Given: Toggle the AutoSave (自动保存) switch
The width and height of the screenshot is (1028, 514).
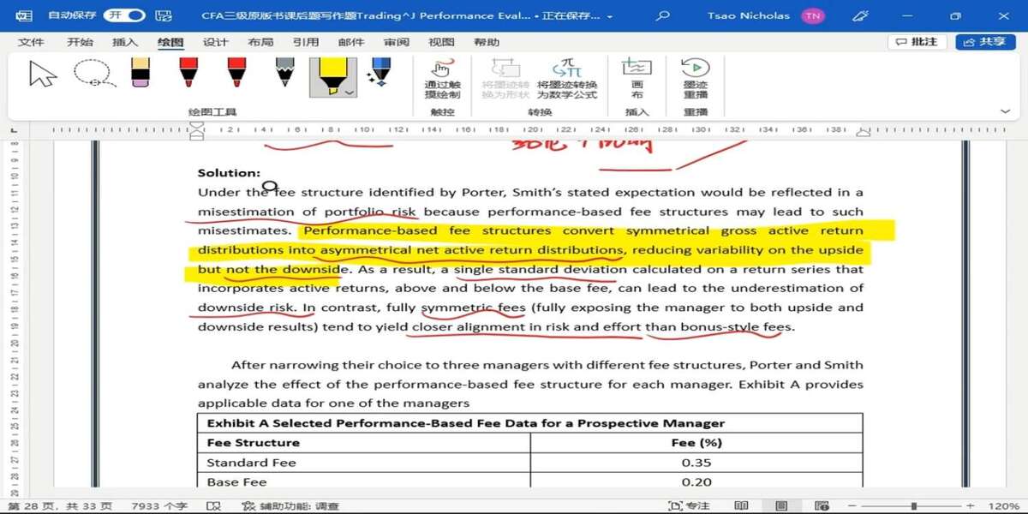Looking at the screenshot, I should tap(124, 15).
